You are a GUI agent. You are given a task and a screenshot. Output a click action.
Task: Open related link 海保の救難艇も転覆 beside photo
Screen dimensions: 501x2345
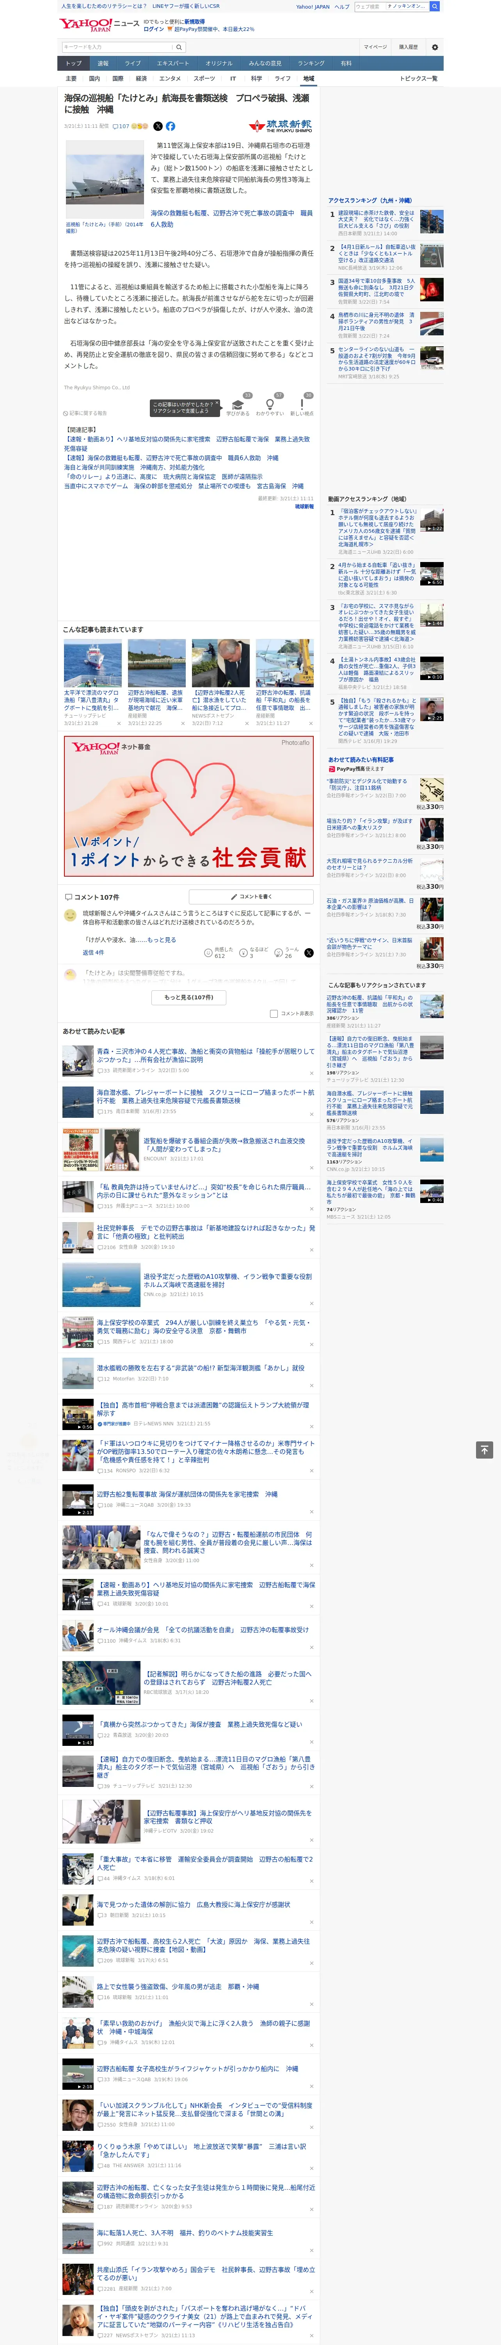(x=231, y=218)
